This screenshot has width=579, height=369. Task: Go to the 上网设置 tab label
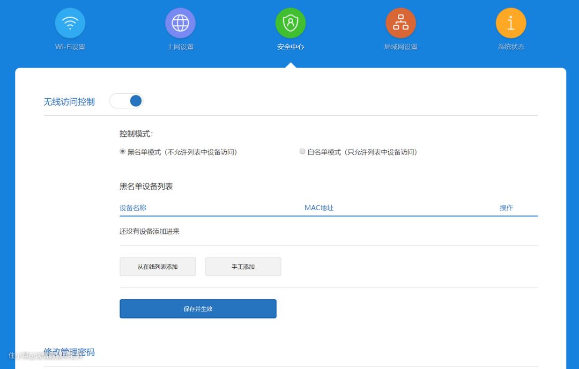pos(180,47)
